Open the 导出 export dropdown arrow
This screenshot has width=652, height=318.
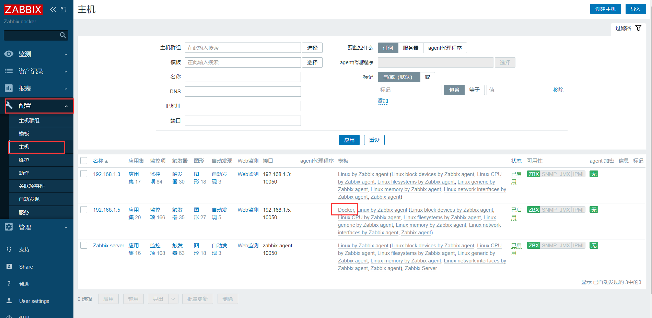pos(173,299)
